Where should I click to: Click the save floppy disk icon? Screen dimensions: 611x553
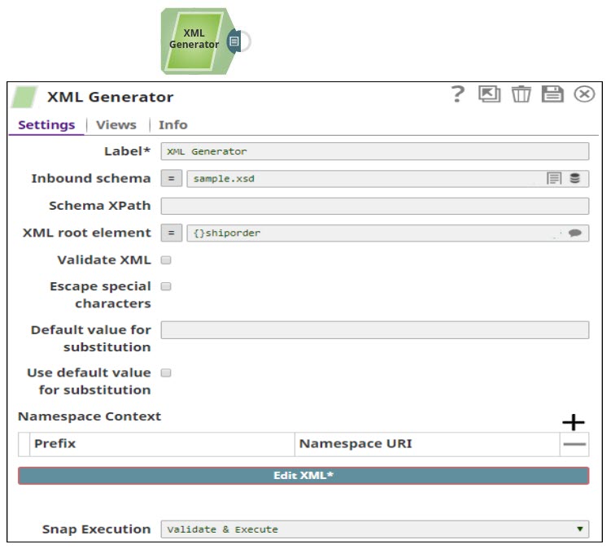pyautogui.click(x=552, y=94)
